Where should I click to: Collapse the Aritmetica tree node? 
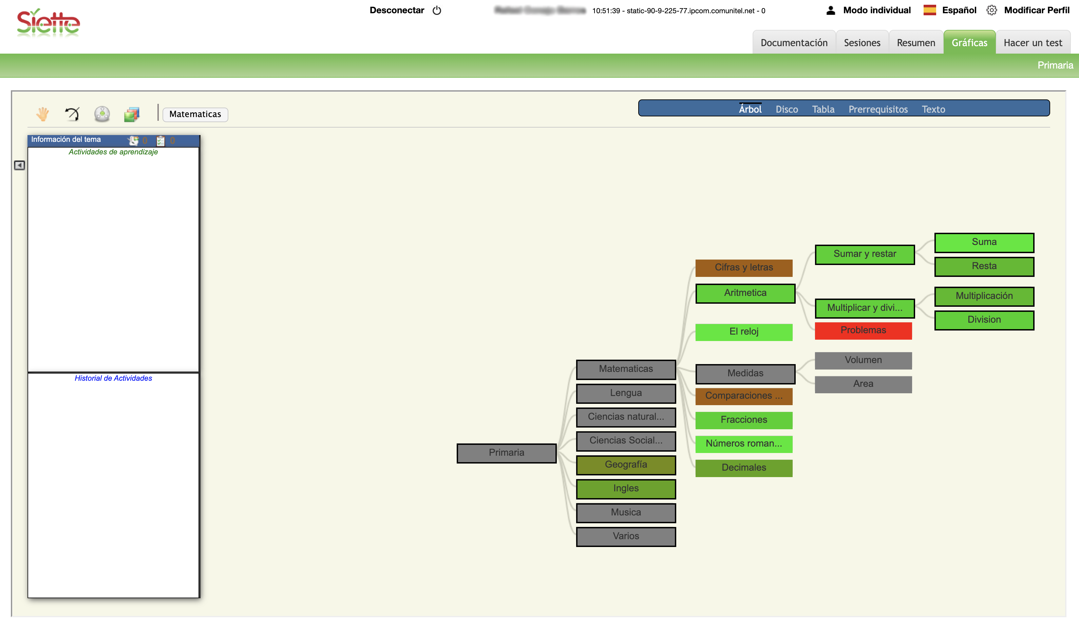(x=745, y=293)
